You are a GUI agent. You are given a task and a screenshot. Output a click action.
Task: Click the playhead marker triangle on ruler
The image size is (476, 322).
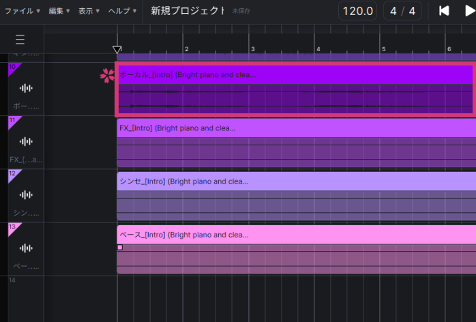pyautogui.click(x=117, y=50)
